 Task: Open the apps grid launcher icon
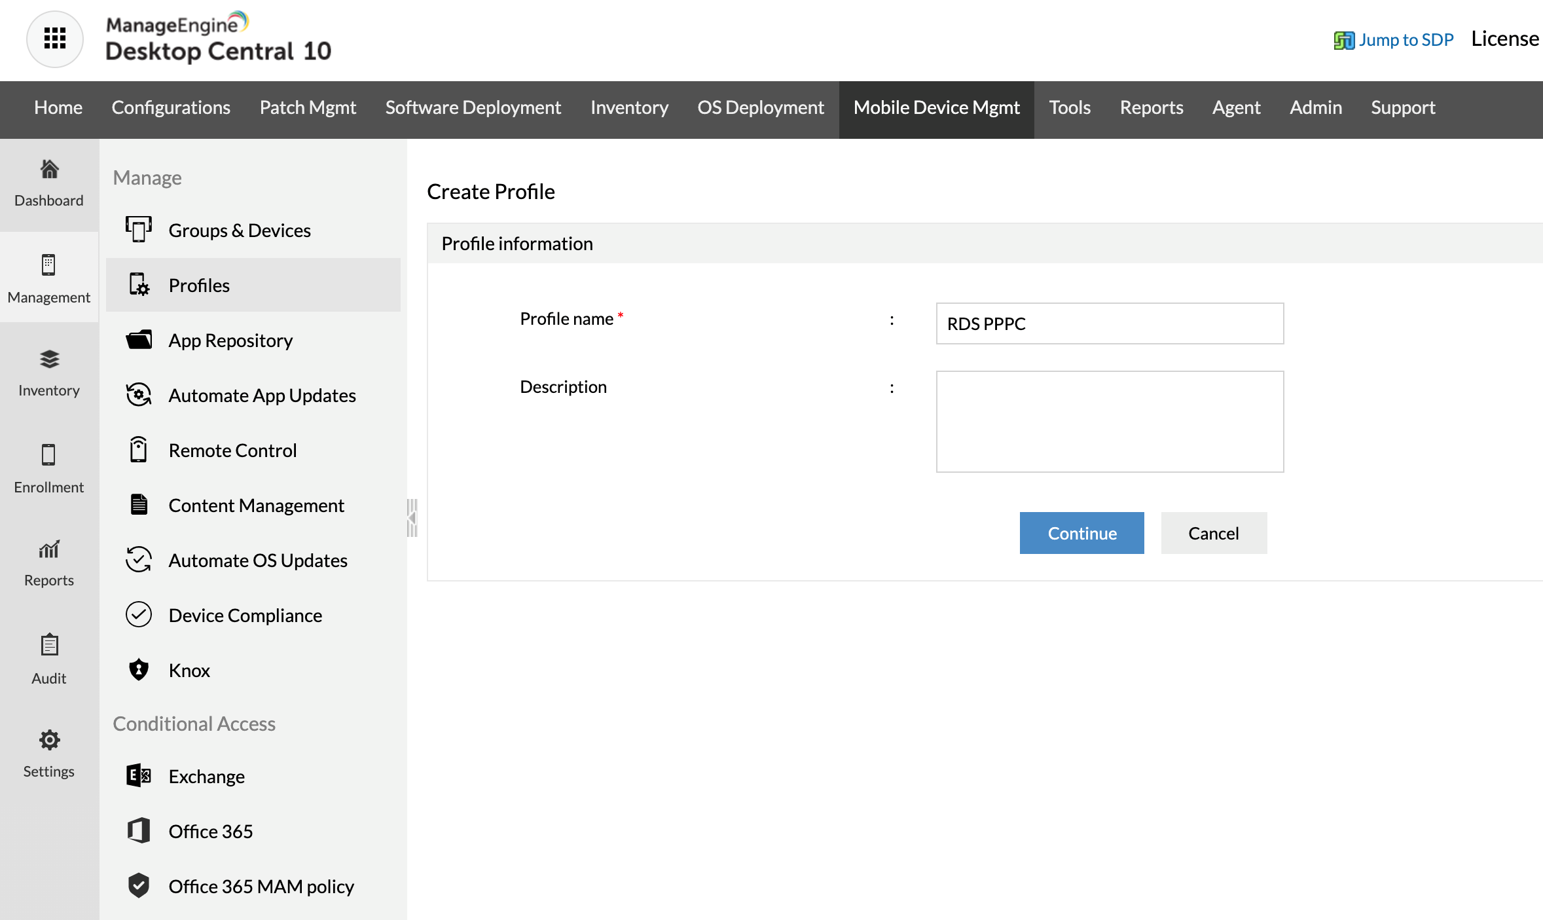[x=55, y=39]
